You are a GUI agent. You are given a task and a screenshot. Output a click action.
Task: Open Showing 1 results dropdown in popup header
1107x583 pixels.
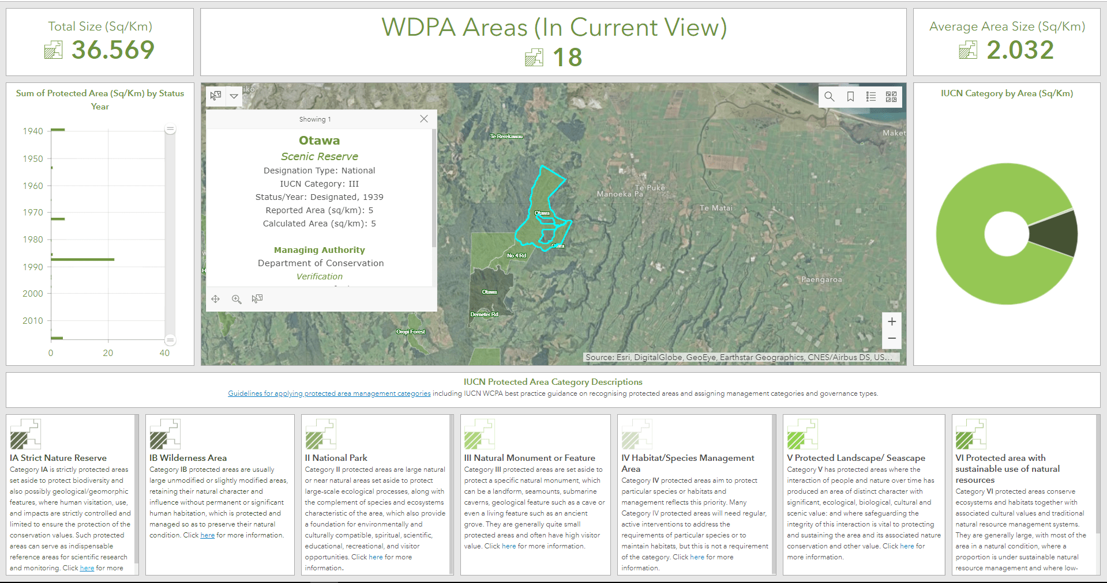[x=315, y=119]
